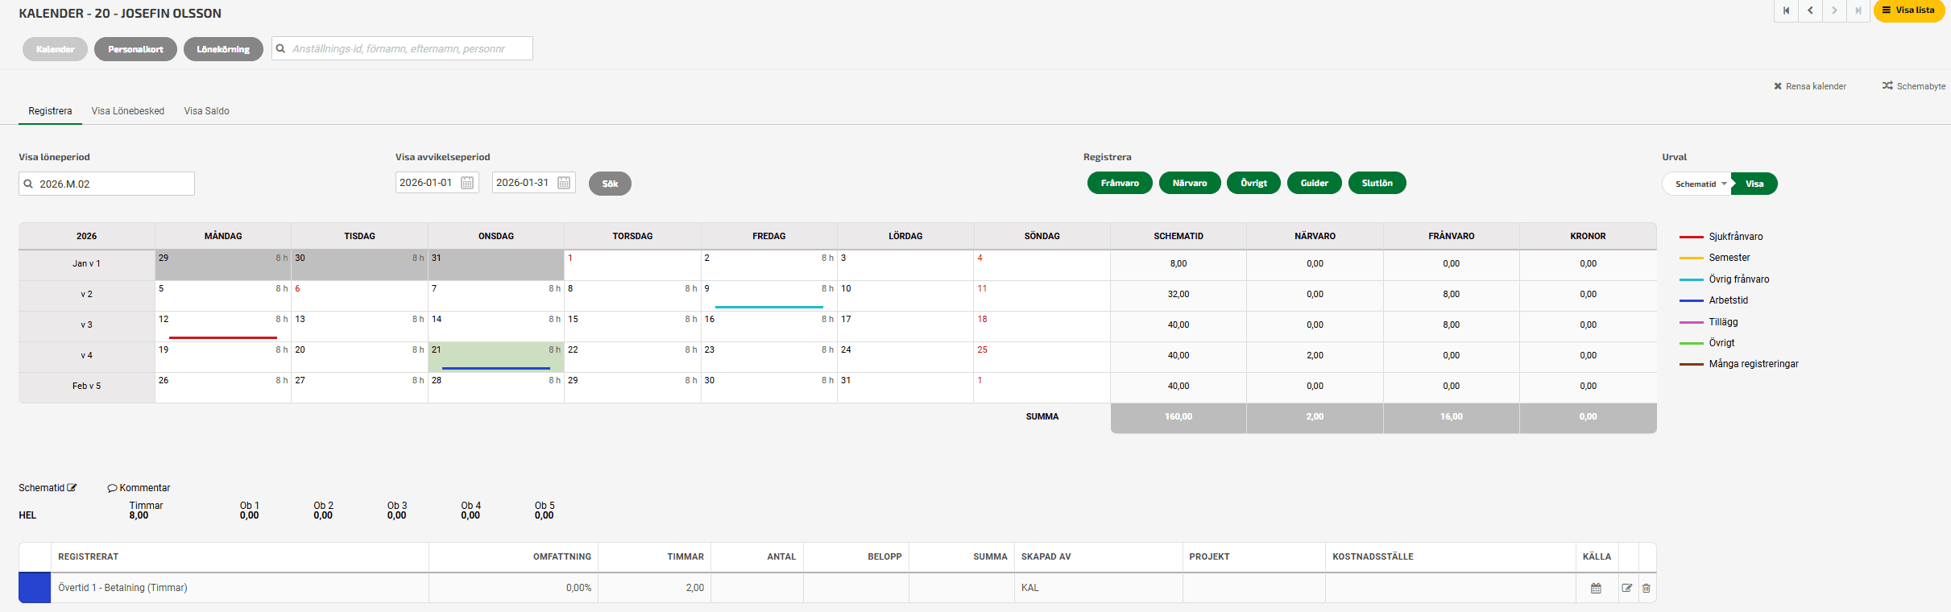Go to previous employee arrow
This screenshot has height=612, width=1951.
click(1810, 10)
